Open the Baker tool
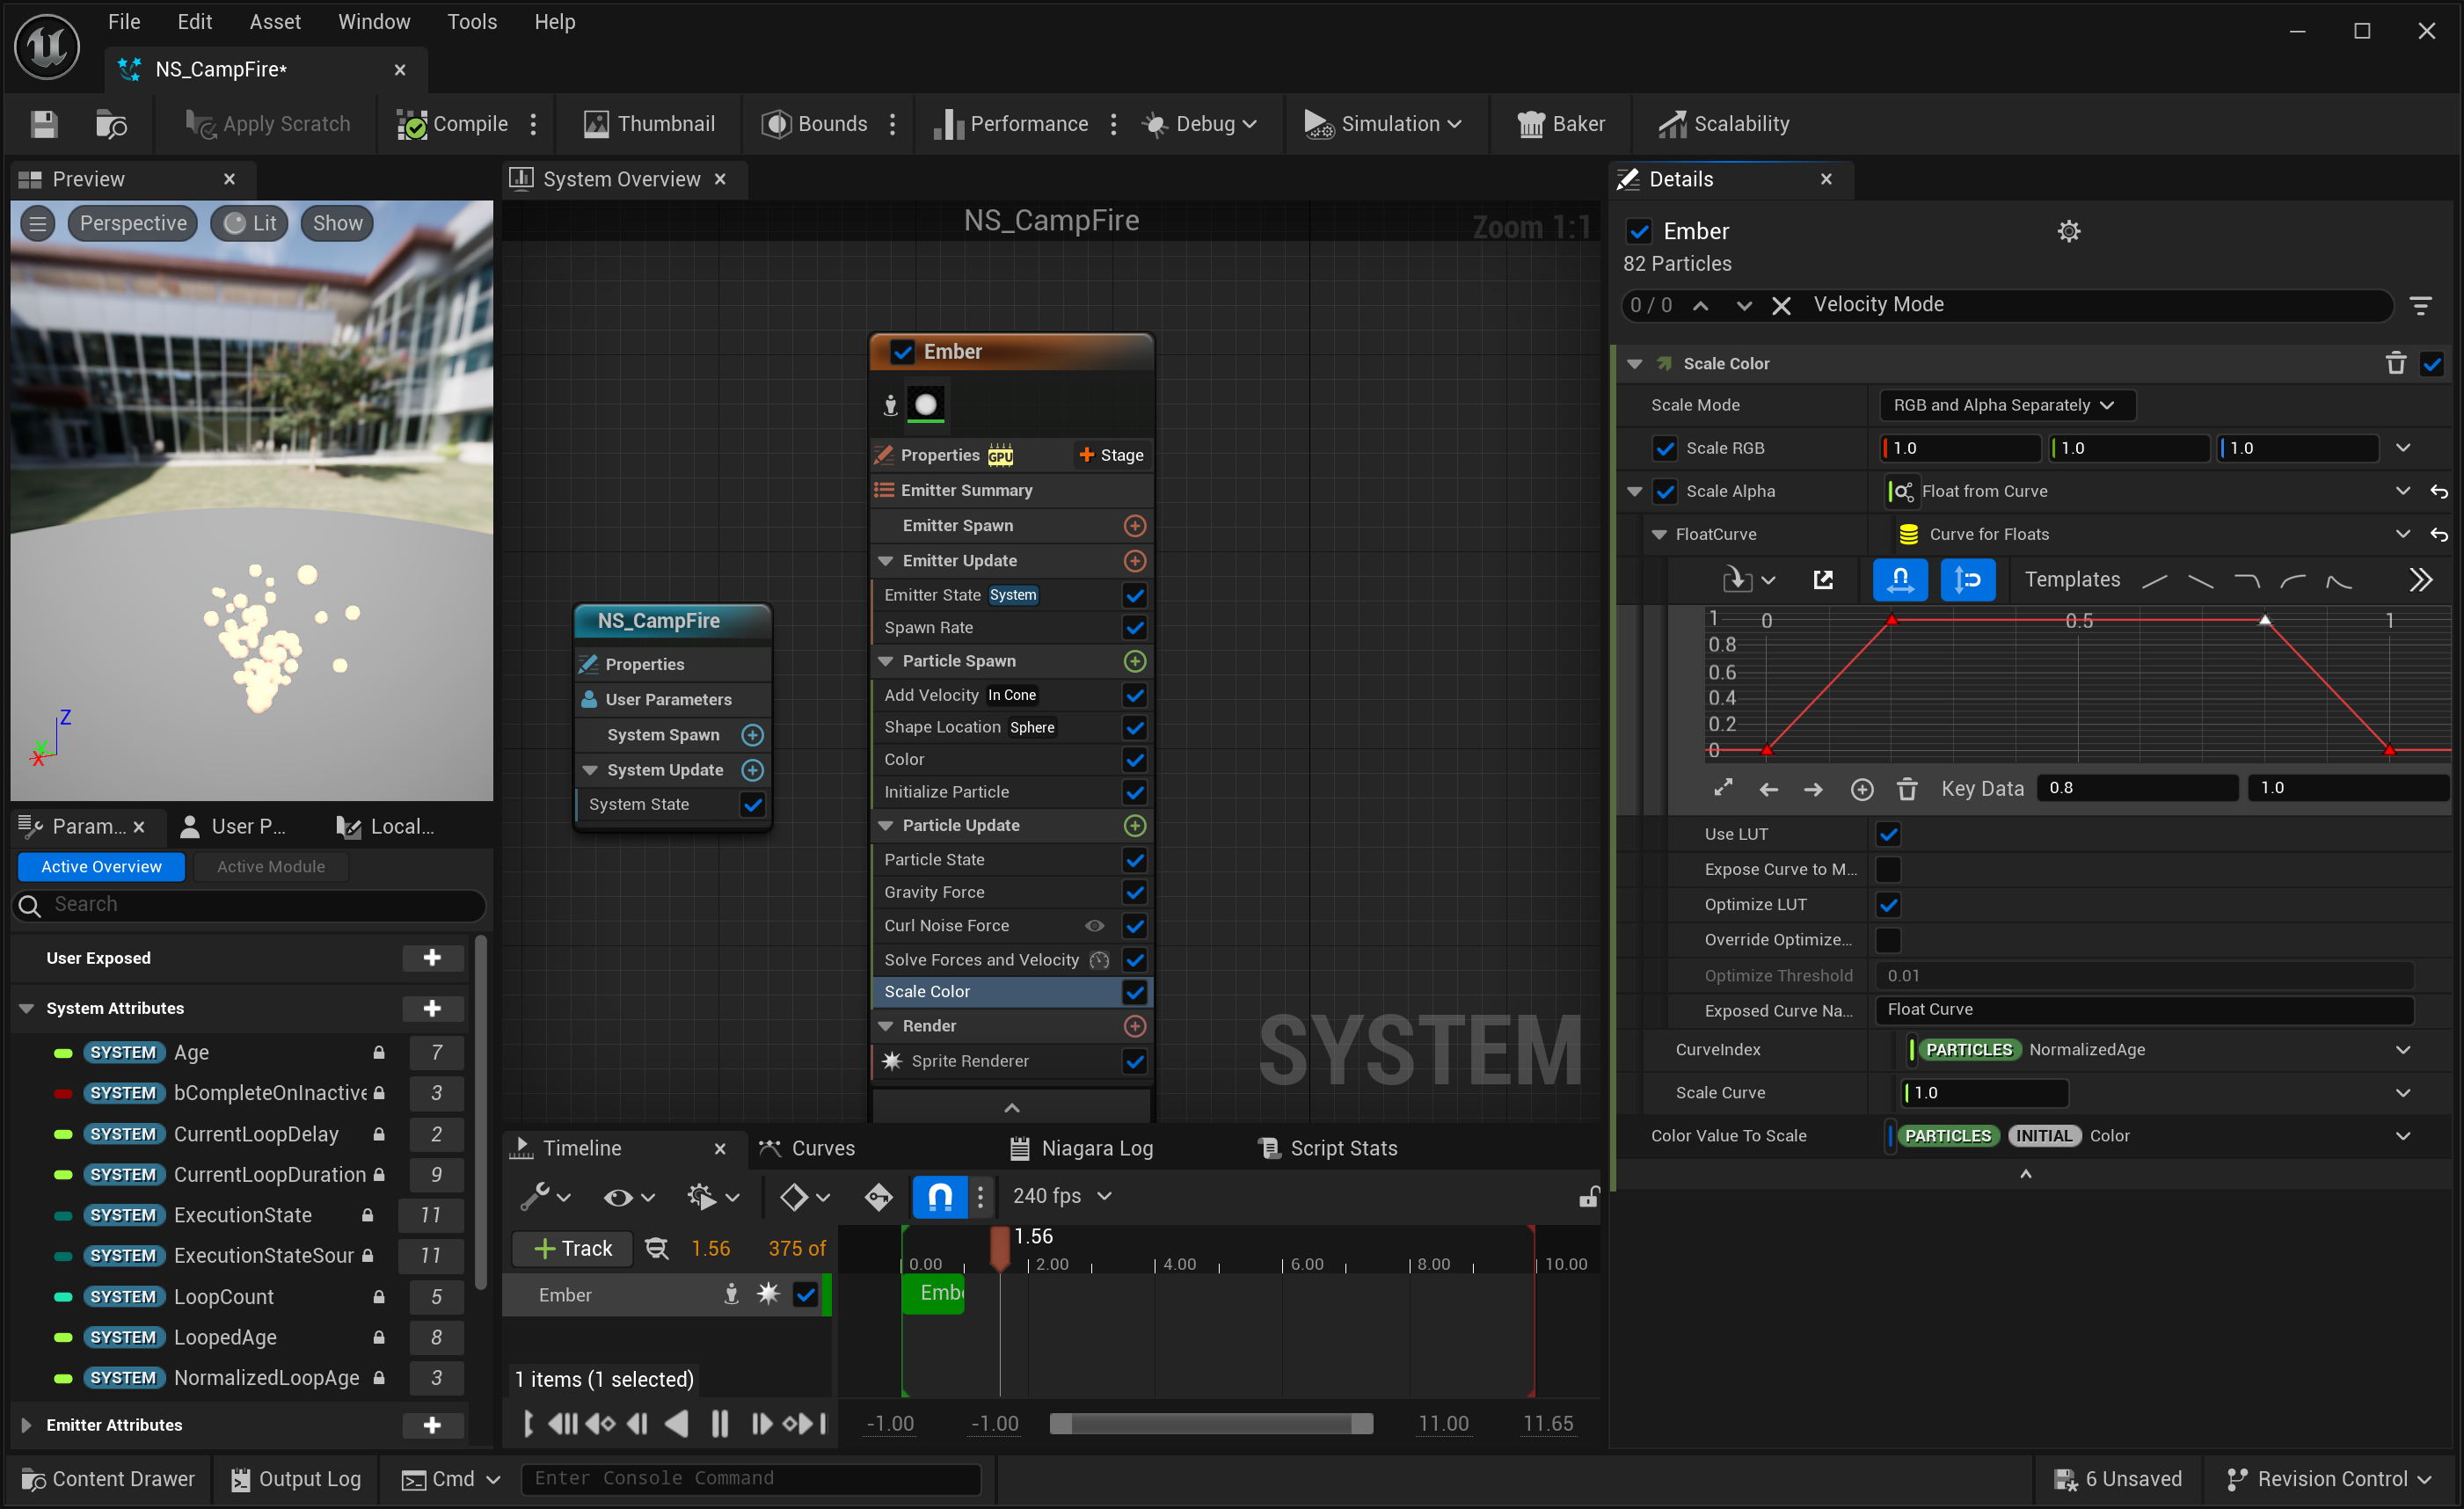Viewport: 2464px width, 1509px height. pyautogui.click(x=1561, y=124)
